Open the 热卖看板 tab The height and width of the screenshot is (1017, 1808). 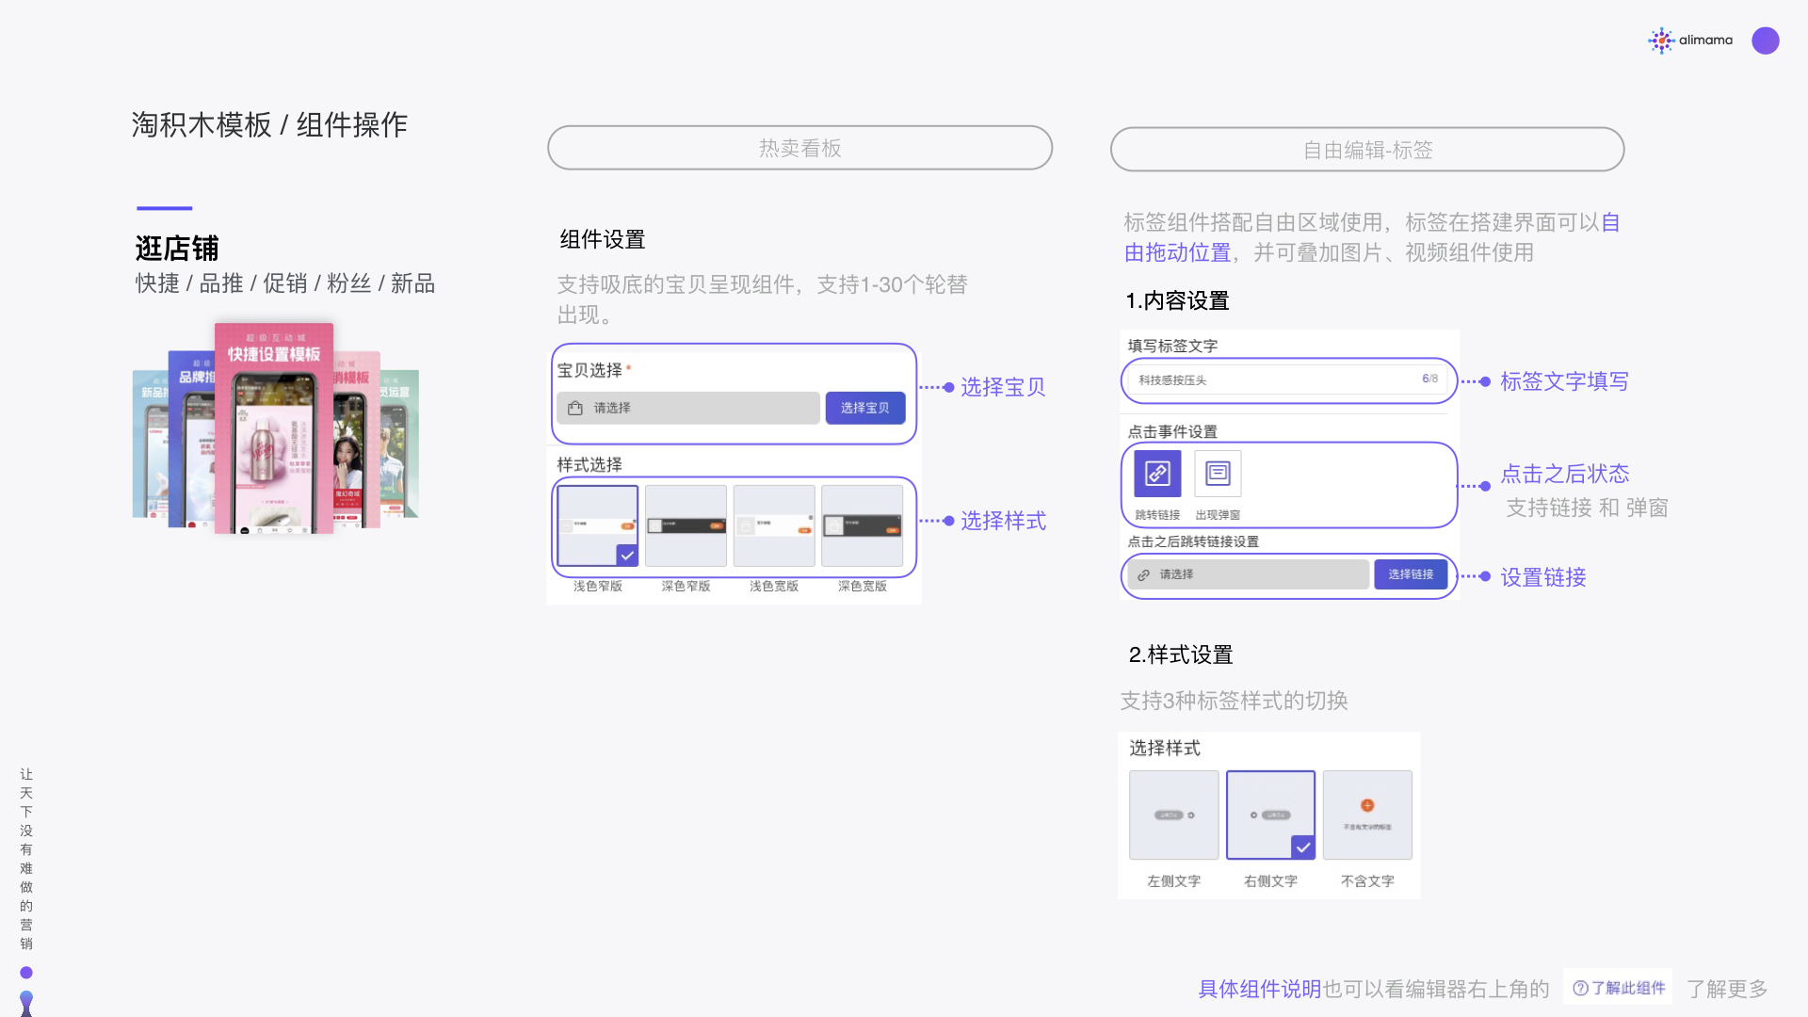799,148
